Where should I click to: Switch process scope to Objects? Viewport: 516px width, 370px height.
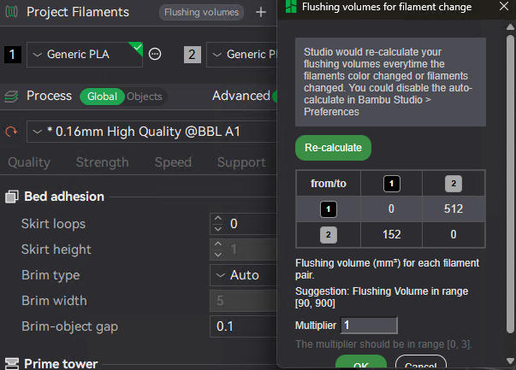coord(144,97)
